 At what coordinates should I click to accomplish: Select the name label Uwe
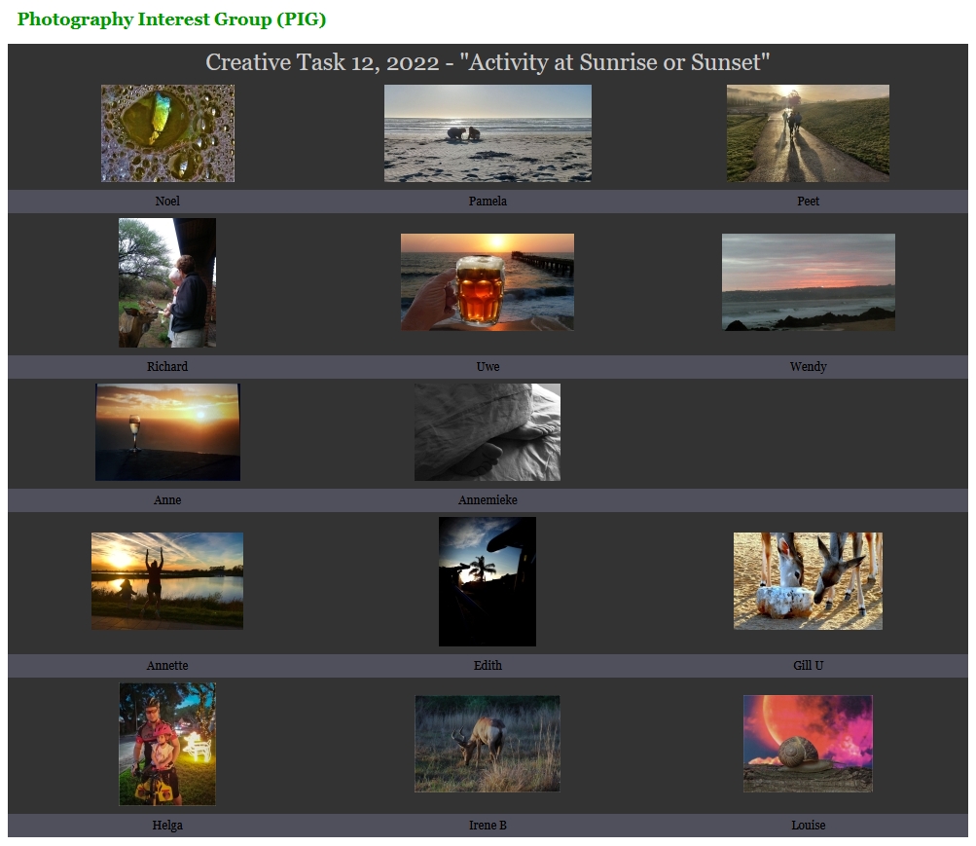(x=488, y=367)
